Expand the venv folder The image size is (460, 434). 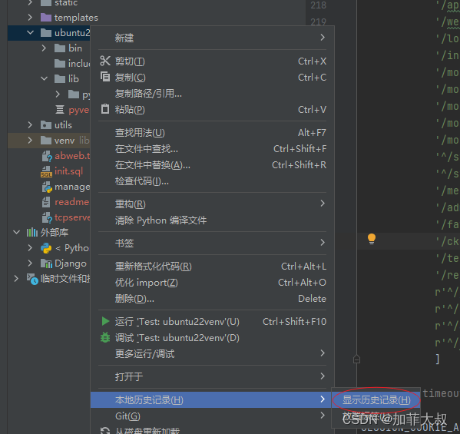(30, 141)
